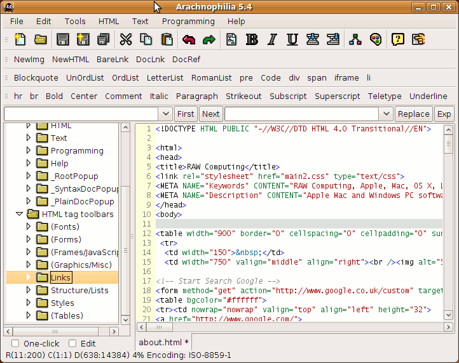459x363 pixels.
Task: Click the Blockquote tag toolbar item
Action: pyautogui.click(x=36, y=77)
